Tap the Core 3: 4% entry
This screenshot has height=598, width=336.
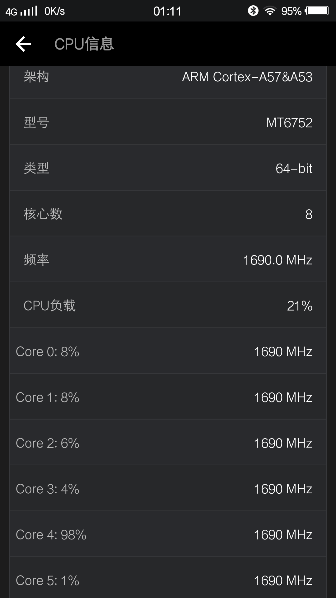(x=168, y=489)
